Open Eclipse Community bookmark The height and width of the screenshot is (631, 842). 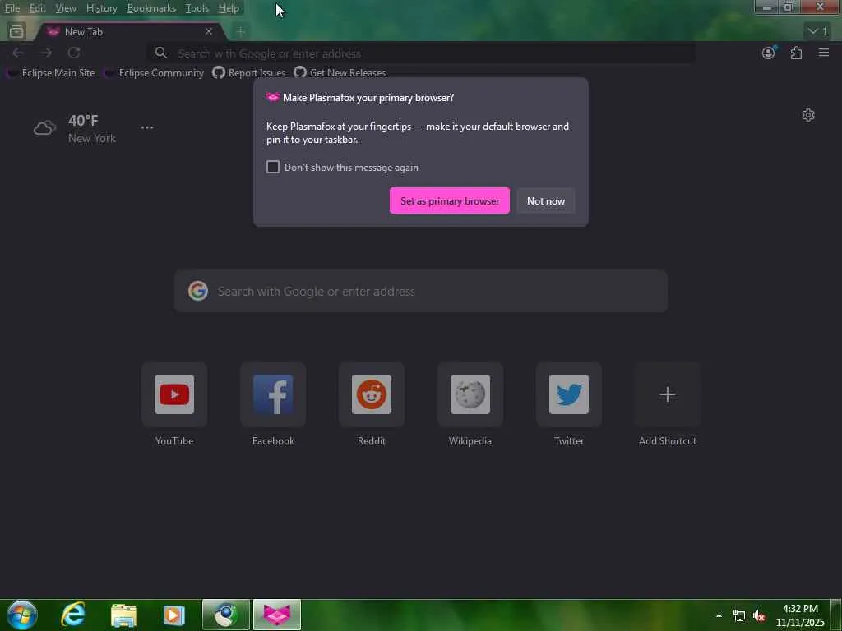(154, 73)
